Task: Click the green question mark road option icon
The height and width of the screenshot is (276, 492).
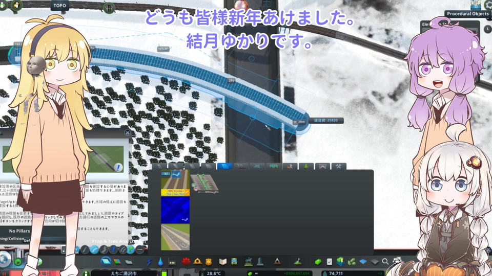Action: point(131,249)
